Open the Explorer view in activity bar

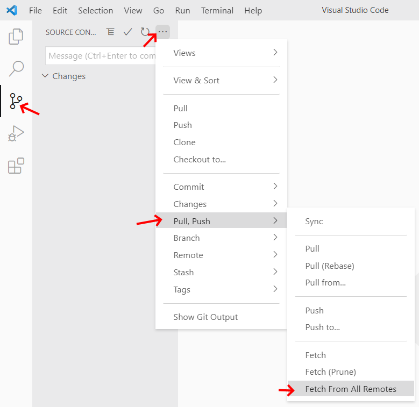point(16,37)
